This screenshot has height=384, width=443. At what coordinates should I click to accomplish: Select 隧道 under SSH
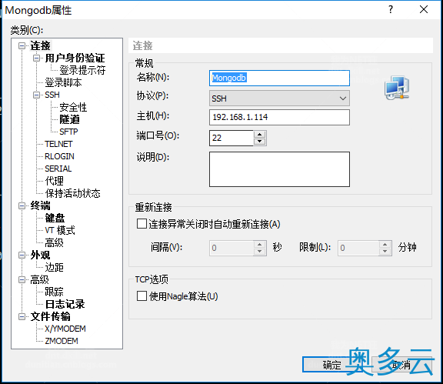69,119
